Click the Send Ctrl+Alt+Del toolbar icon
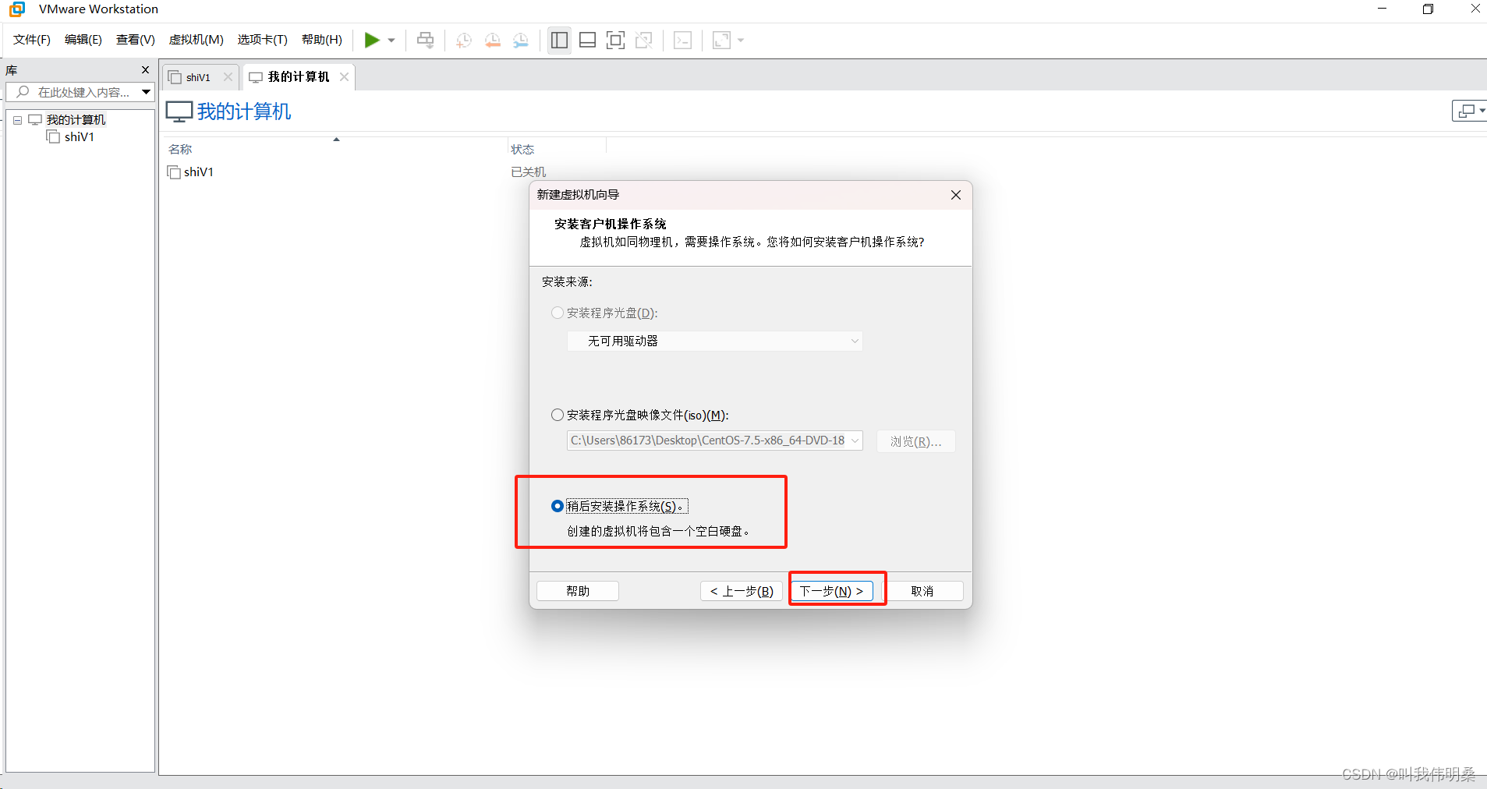 click(x=425, y=40)
